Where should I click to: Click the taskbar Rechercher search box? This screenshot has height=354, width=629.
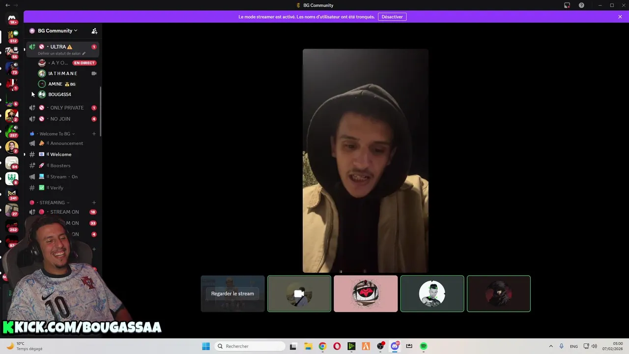click(251, 346)
